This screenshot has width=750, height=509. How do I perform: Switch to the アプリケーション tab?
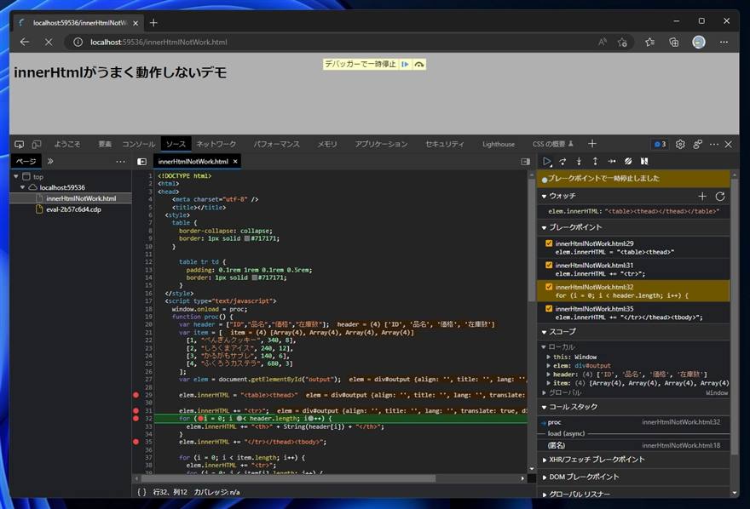click(381, 144)
